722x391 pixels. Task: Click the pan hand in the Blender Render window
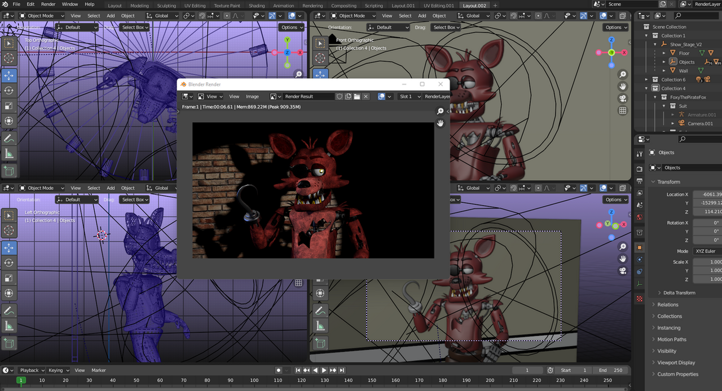[x=441, y=123]
